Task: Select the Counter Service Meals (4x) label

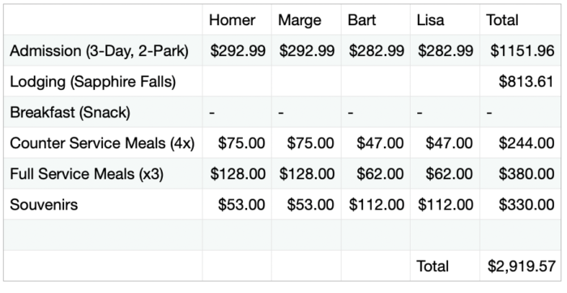Action: coord(102,143)
